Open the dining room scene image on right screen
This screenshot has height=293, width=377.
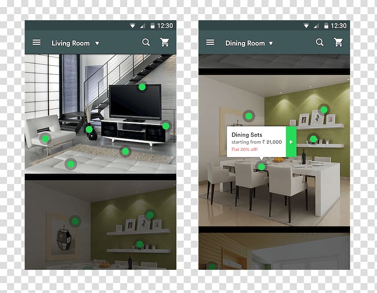274,151
